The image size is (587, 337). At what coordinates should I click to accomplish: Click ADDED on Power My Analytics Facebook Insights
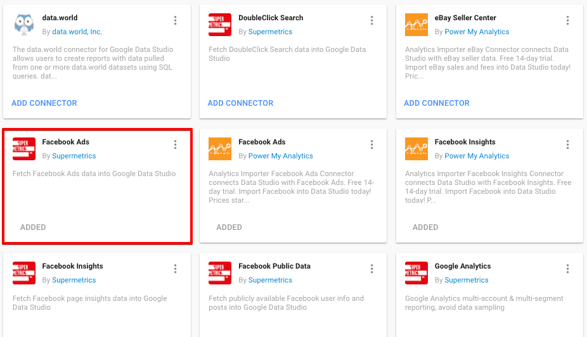425,227
